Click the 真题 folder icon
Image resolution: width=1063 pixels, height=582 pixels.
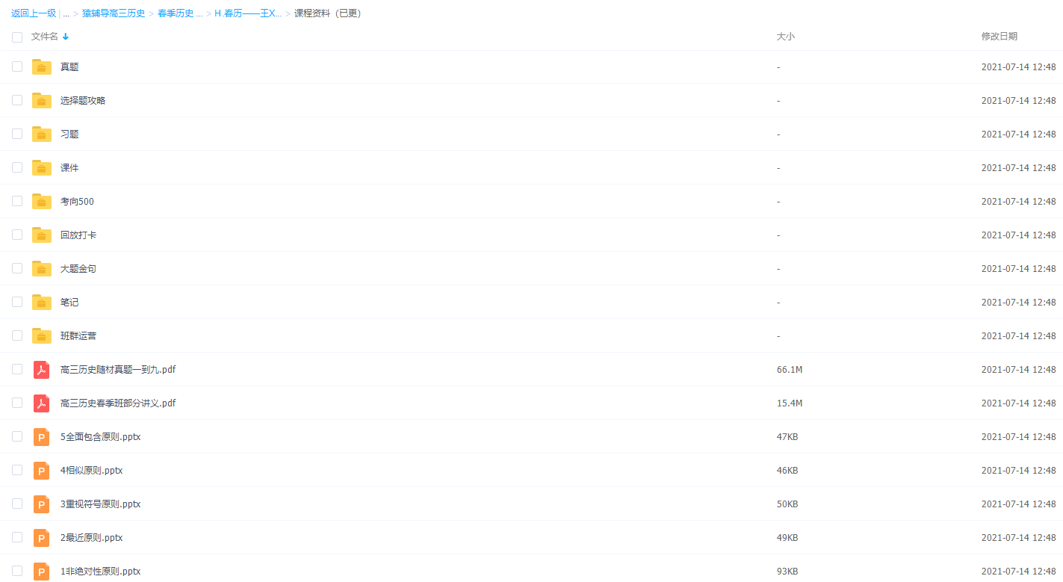coord(42,66)
